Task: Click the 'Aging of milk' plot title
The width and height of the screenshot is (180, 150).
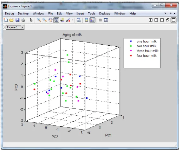Action: coord(72,35)
